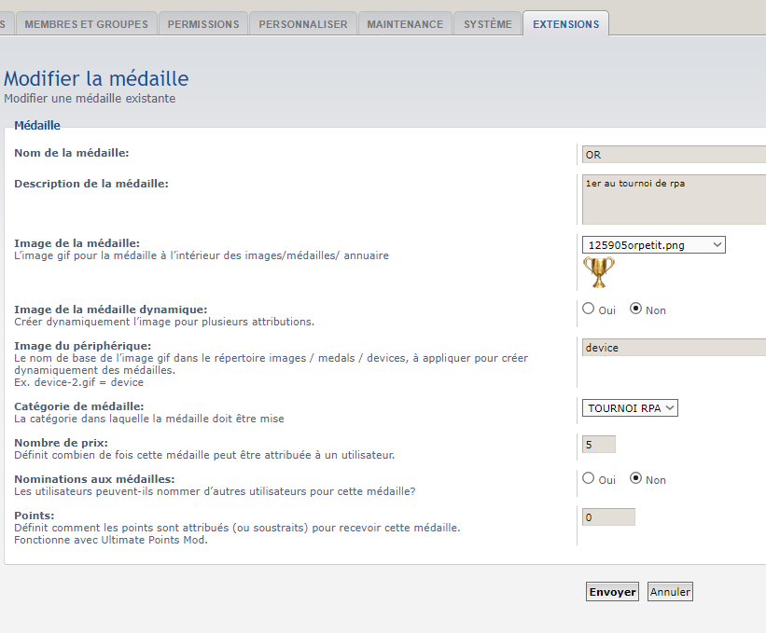Click the Points input field
This screenshot has height=633, width=766.
(x=607, y=516)
